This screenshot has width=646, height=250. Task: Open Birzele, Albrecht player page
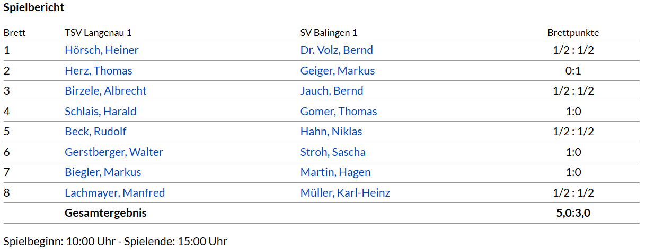105,91
